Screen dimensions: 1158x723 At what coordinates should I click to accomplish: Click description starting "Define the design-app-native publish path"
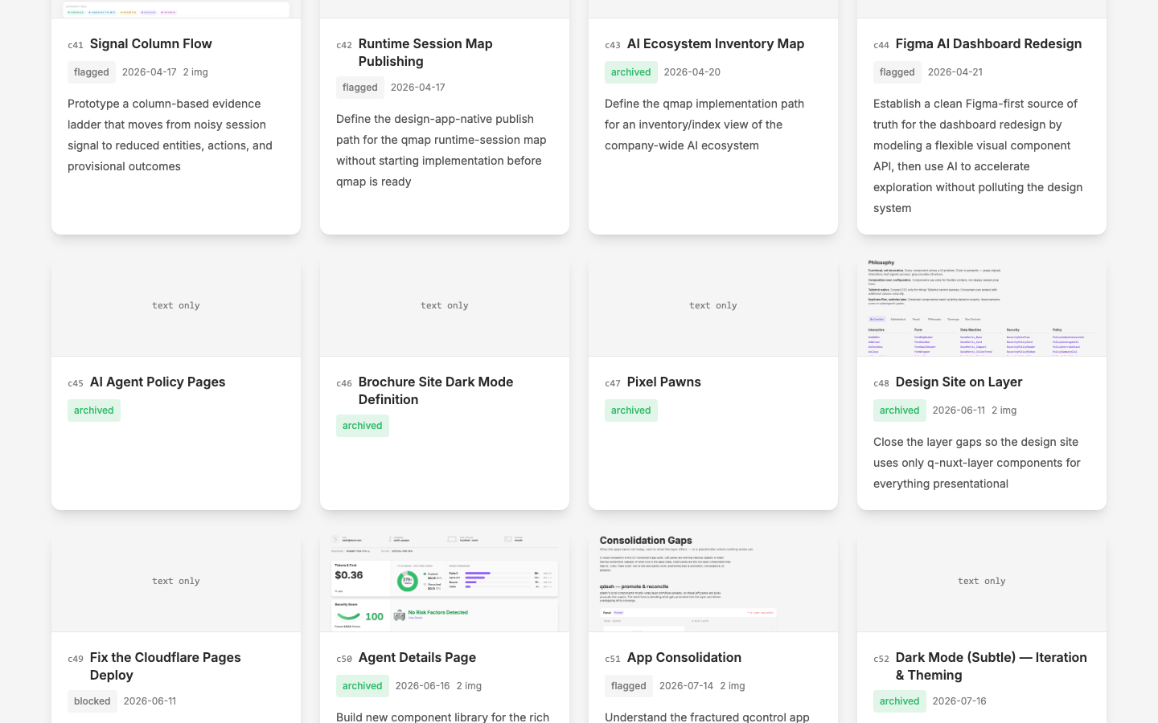coord(441,150)
